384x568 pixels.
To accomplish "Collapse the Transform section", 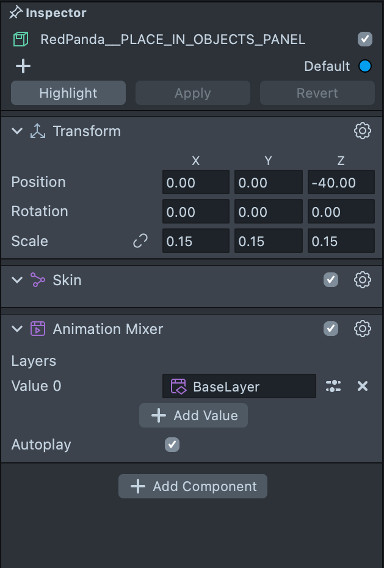I will [x=17, y=131].
